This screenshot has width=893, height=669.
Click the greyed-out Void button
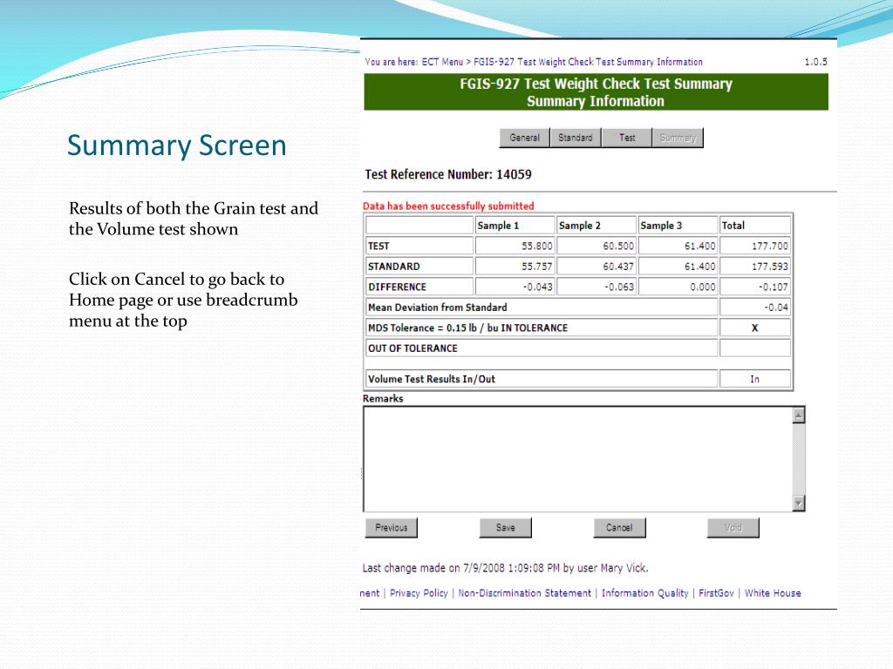[733, 527]
